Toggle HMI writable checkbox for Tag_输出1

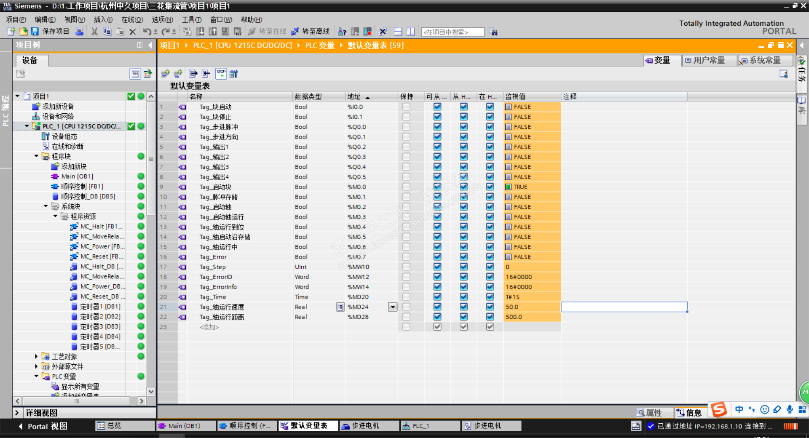pos(463,147)
